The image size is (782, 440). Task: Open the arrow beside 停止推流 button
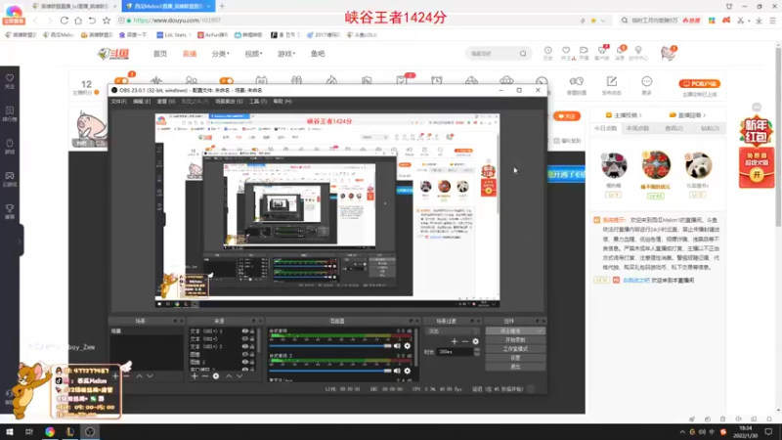click(x=541, y=331)
